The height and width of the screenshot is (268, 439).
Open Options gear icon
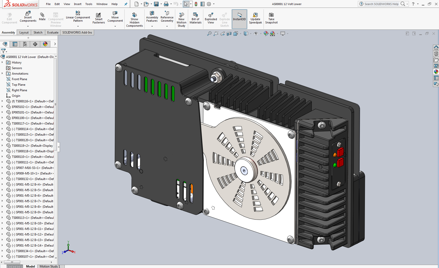click(209, 4)
